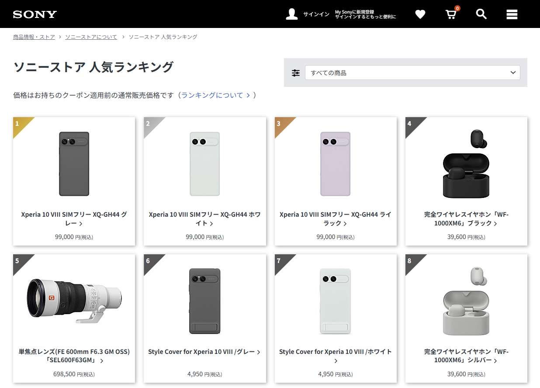The image size is (540, 388).
Task: Click Style Cover for Xperia /ホワイト title
Action: 336,356
